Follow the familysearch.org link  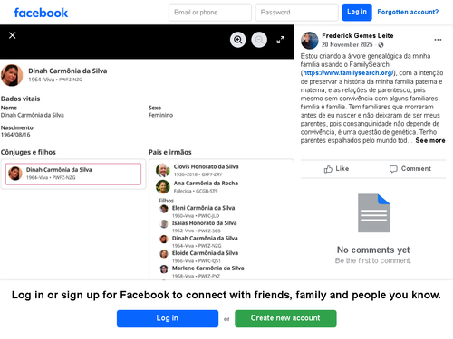point(348,72)
